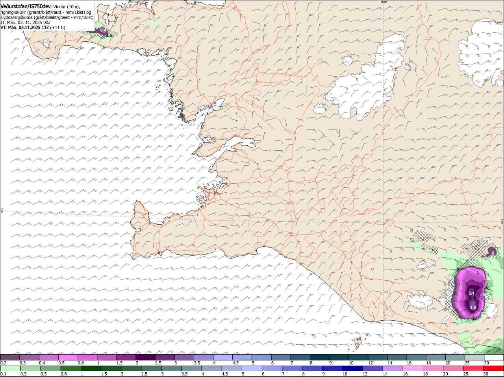Select the rain legend swatch between 20 and 25
This screenshot has height=377, width=504.
[454, 368]
